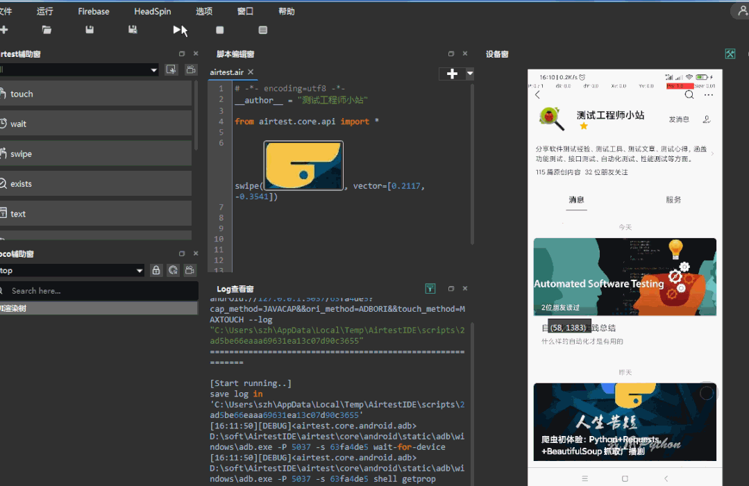749x486 pixels.
Task: Toggle the Poco lock icon
Action: (x=155, y=271)
